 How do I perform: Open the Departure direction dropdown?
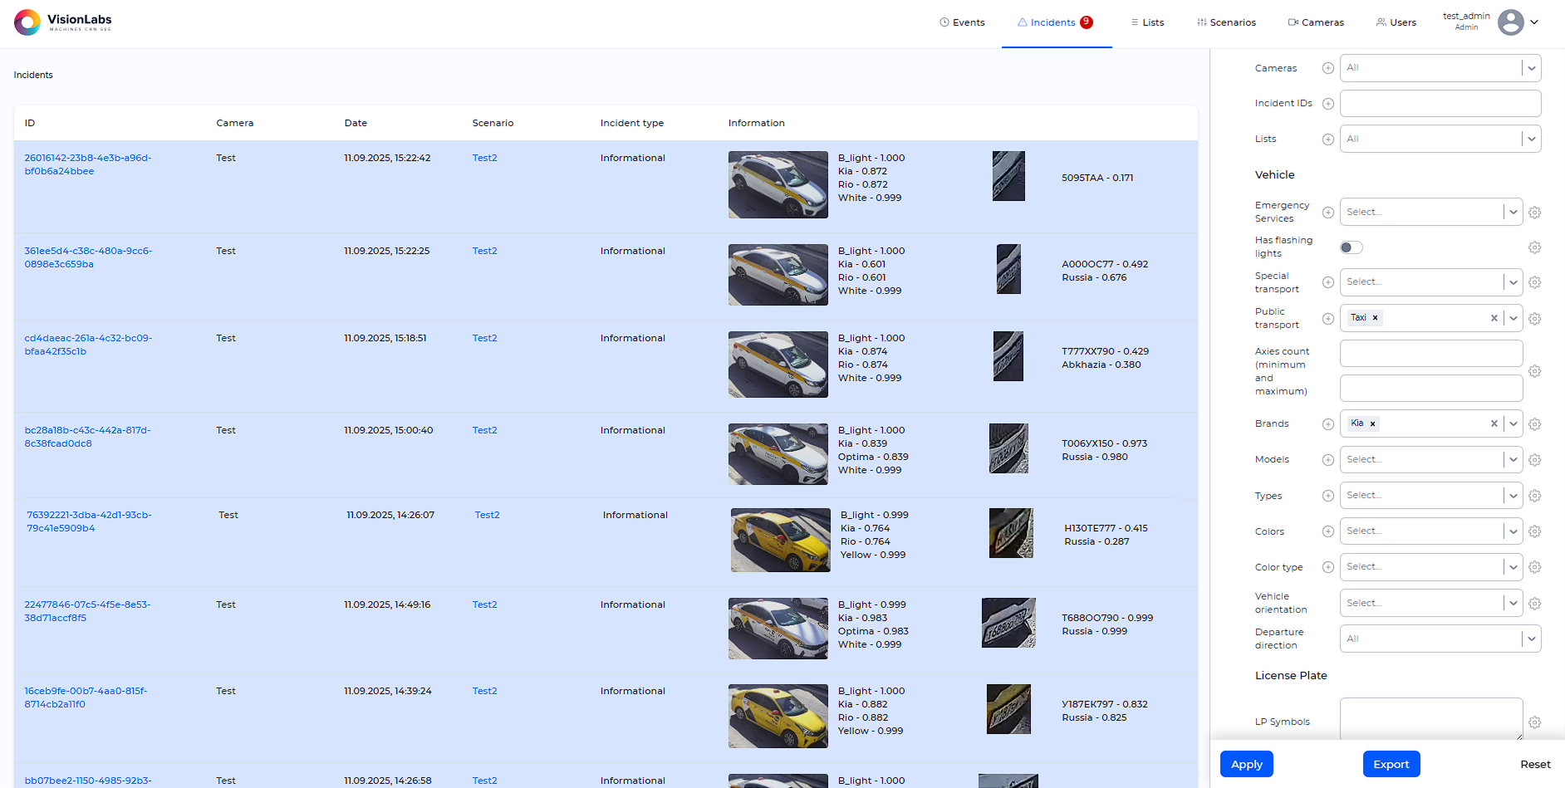(x=1531, y=638)
